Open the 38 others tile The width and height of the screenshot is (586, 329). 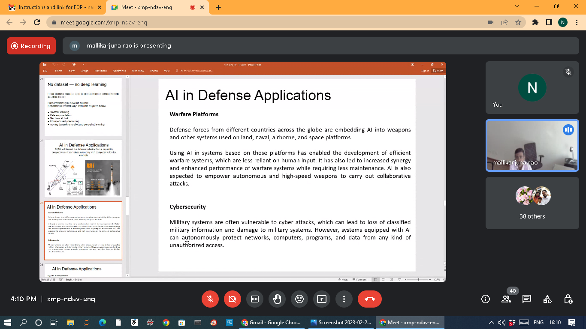coord(532,203)
